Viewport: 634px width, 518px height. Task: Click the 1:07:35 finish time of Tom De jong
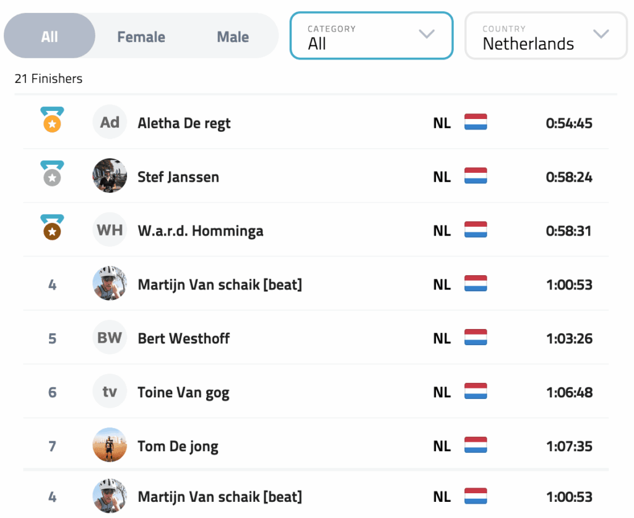568,446
